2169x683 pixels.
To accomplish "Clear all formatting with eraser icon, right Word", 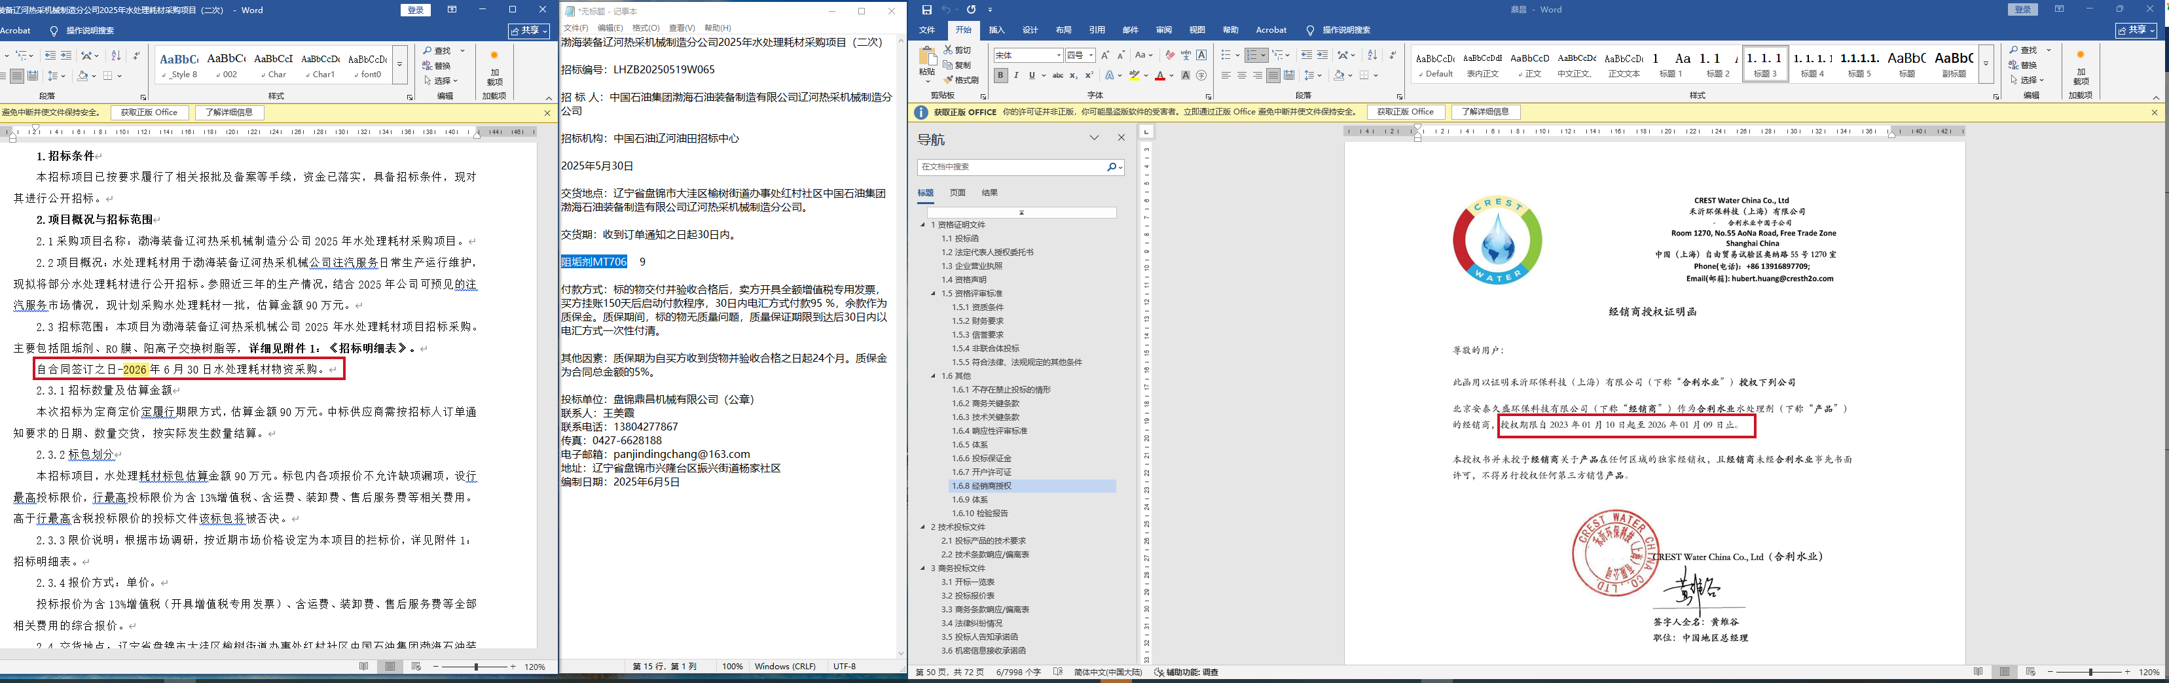I will click(x=1169, y=55).
